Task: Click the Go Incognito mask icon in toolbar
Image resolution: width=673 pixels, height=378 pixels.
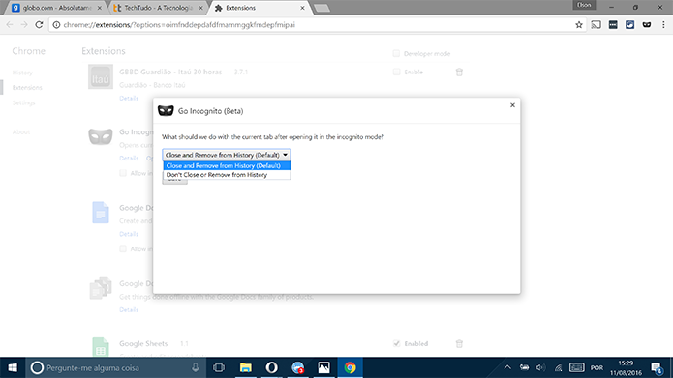Action: click(x=647, y=25)
